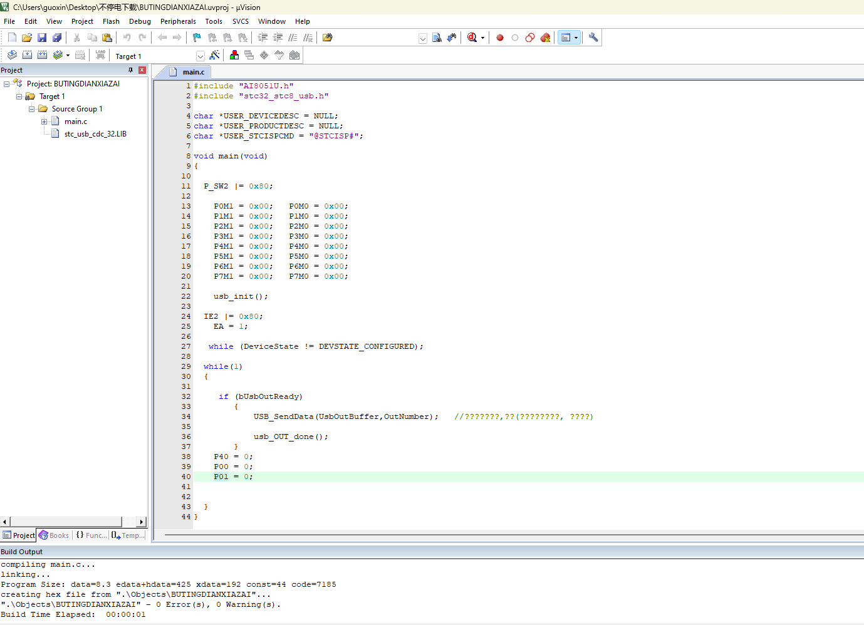This screenshot has width=864, height=625.
Task: Select main.c in the project tree
Action: coord(75,121)
